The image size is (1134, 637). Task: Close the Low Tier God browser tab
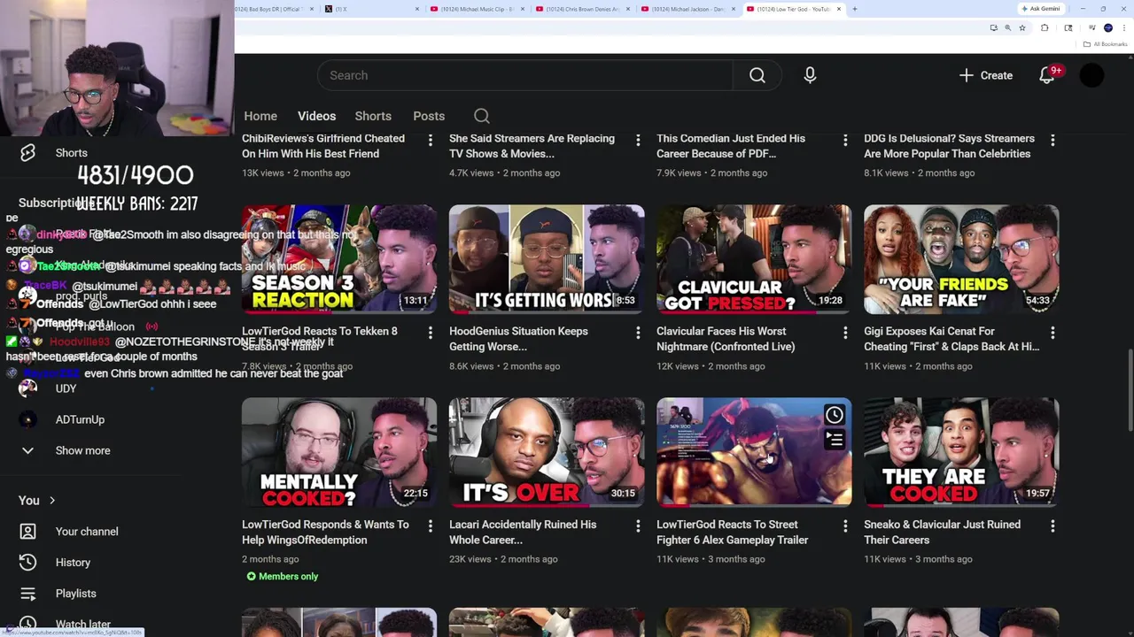839,9
